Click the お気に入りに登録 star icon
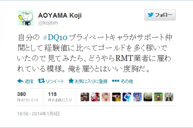Screen dimensions: 193x128 coord(71,81)
